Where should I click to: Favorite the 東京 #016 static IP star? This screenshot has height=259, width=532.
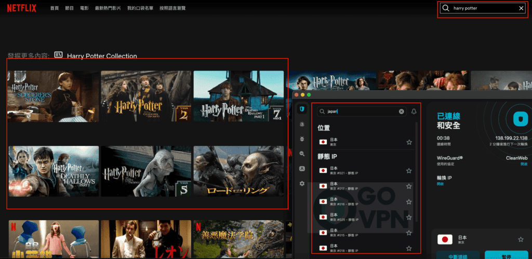[409, 202]
